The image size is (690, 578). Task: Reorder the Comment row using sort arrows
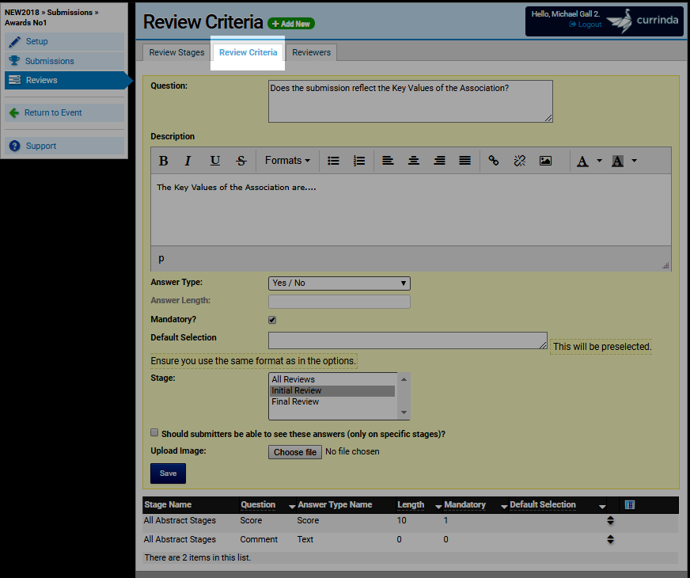pyautogui.click(x=610, y=539)
